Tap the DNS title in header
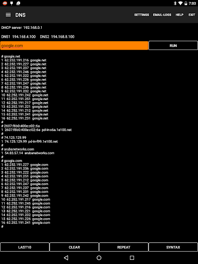 (21, 15)
